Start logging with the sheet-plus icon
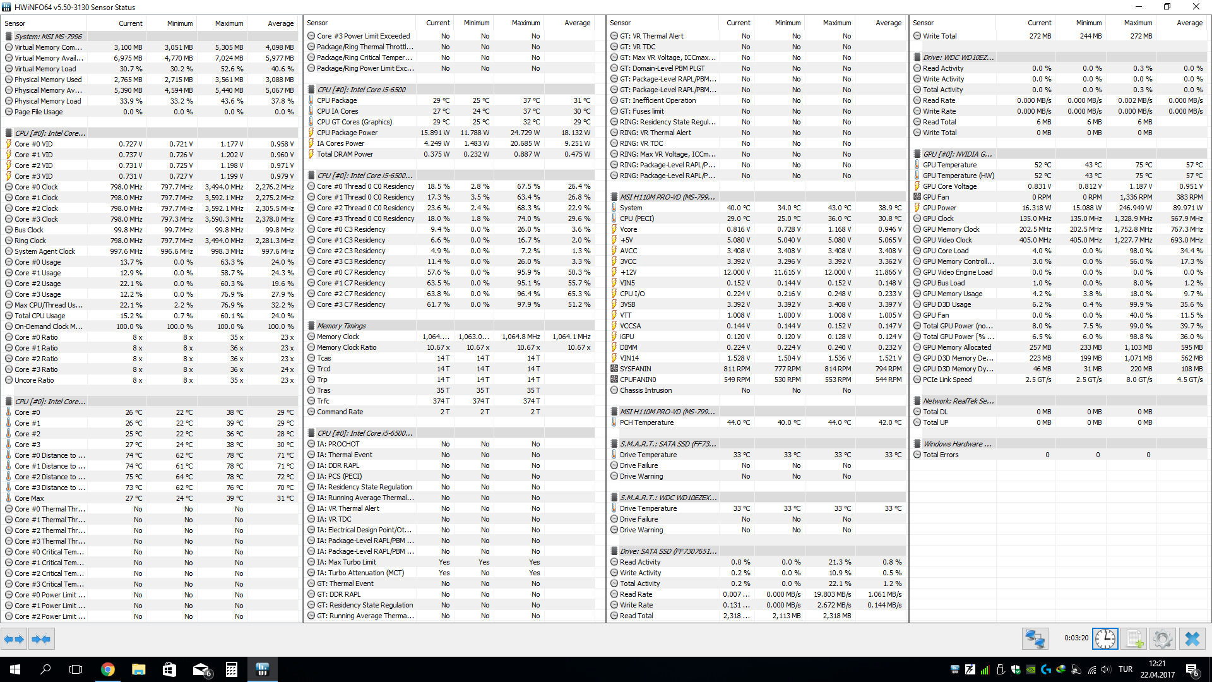The image size is (1212, 682). tap(1134, 639)
